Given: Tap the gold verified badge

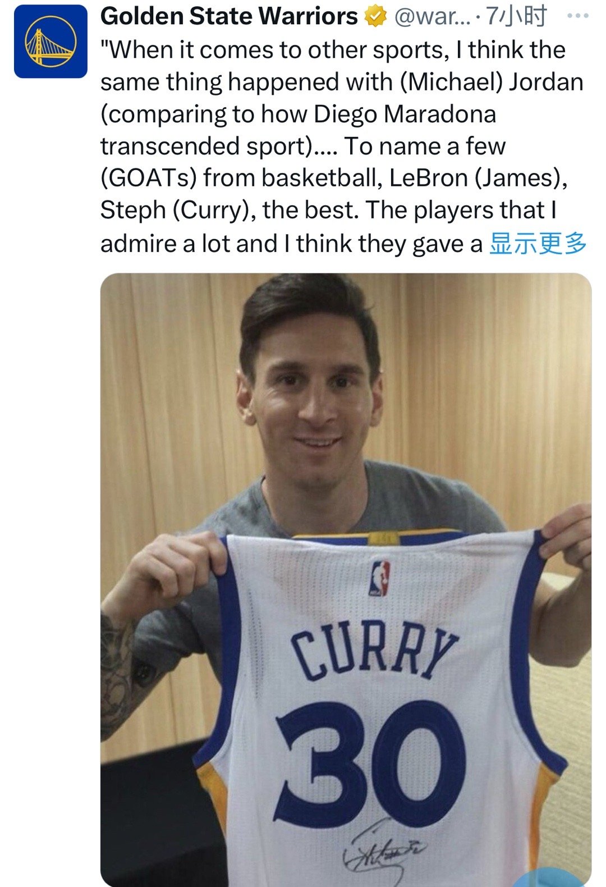Looking at the screenshot, I should pyautogui.click(x=377, y=17).
